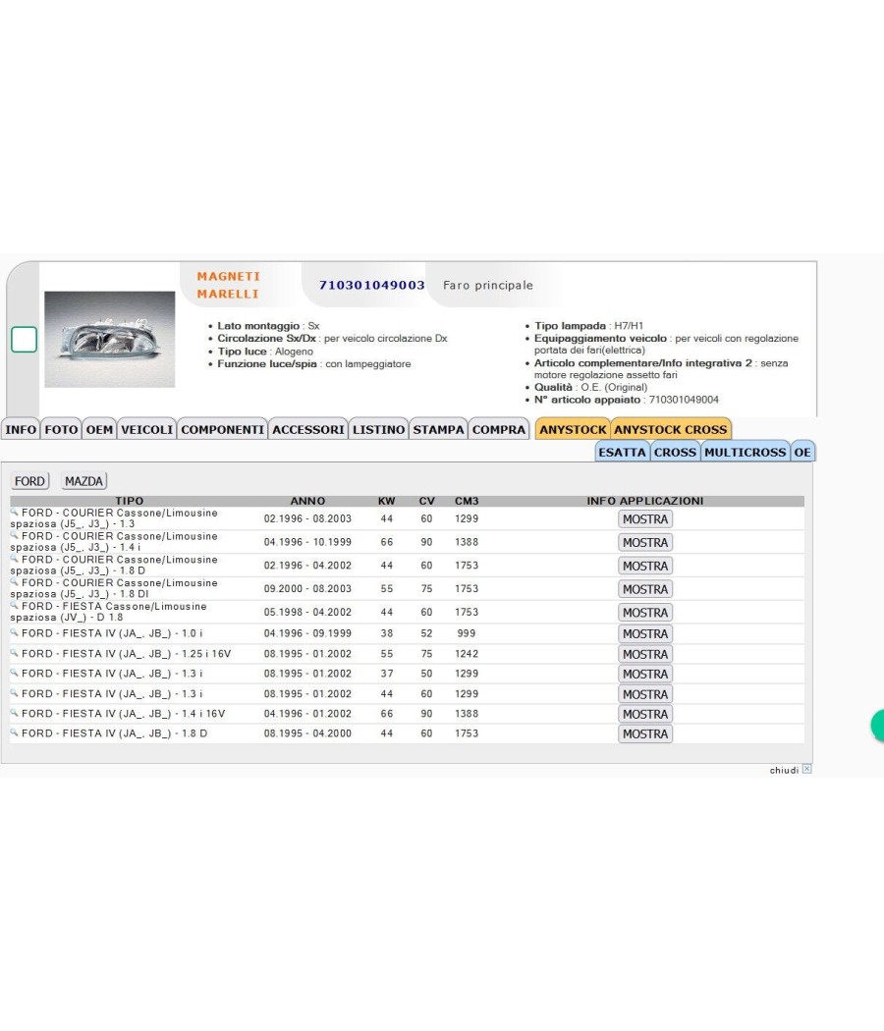This screenshot has height=1031, width=884.
Task: Click magnifier icon for Fiesta IV 1.25 i 16V
Action: (x=15, y=653)
